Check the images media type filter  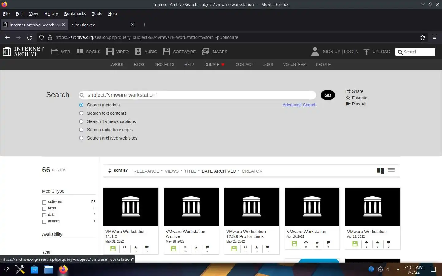click(44, 222)
